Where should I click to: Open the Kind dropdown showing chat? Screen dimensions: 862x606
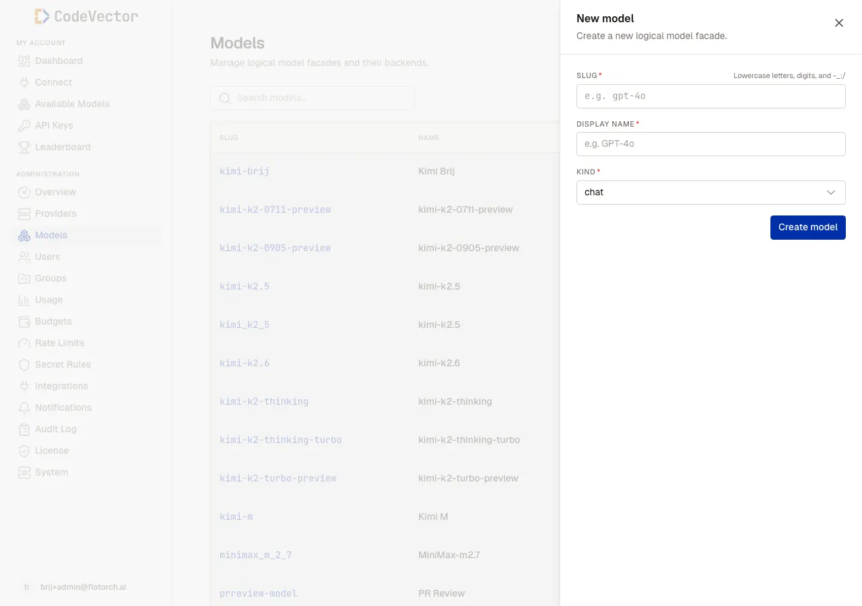pyautogui.click(x=711, y=193)
